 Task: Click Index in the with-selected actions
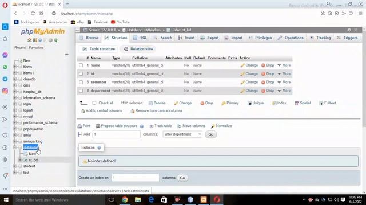pyautogui.click(x=279, y=103)
